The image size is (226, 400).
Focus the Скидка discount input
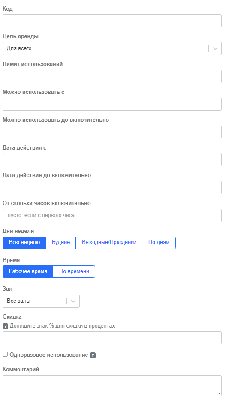click(x=112, y=338)
